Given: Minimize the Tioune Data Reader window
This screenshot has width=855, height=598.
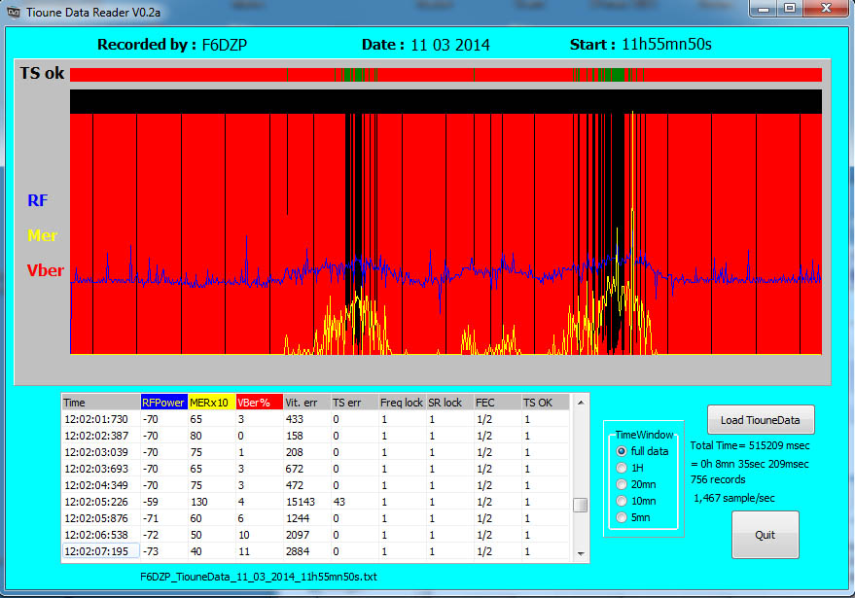Looking at the screenshot, I should 764,9.
